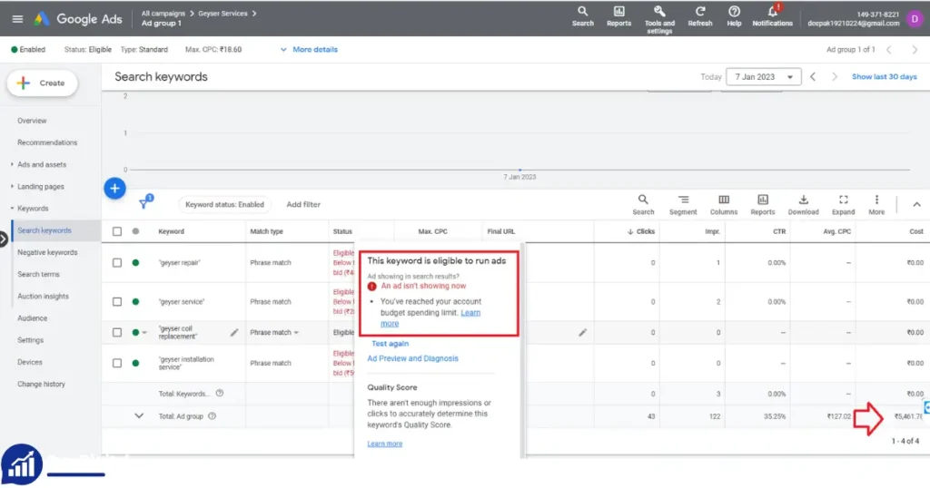Check the 'geyser coil replacement' row checkbox
Viewport: 930px width, 488px height.
click(x=117, y=332)
